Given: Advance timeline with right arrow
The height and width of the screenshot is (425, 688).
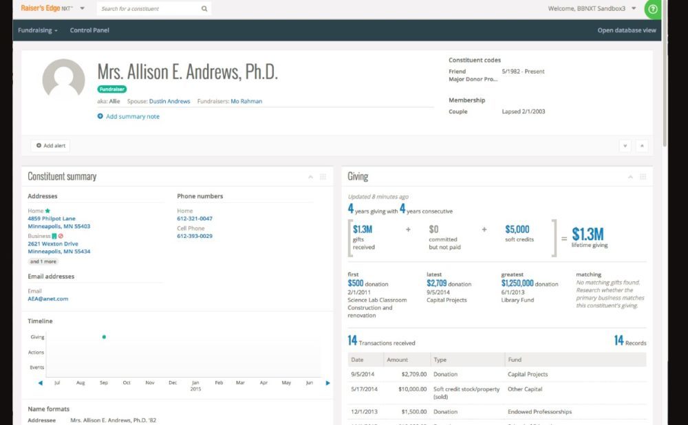Looking at the screenshot, I should [x=327, y=382].
